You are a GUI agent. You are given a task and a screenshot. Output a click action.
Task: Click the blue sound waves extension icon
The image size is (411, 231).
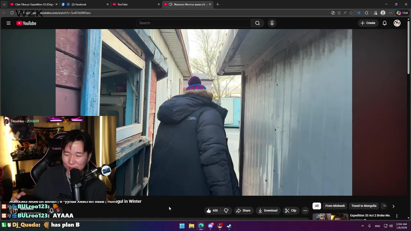[x=359, y=13]
